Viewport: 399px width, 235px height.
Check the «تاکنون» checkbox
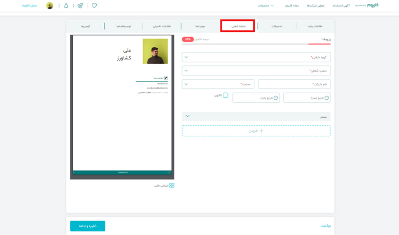225,95
